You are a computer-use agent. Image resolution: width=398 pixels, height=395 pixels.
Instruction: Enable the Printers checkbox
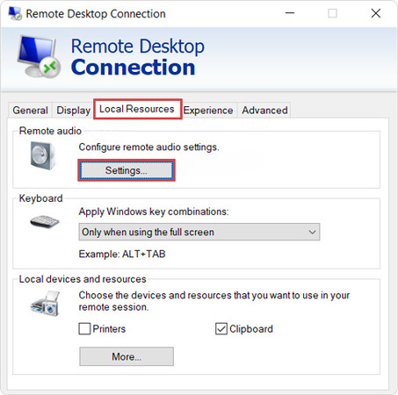pos(84,329)
